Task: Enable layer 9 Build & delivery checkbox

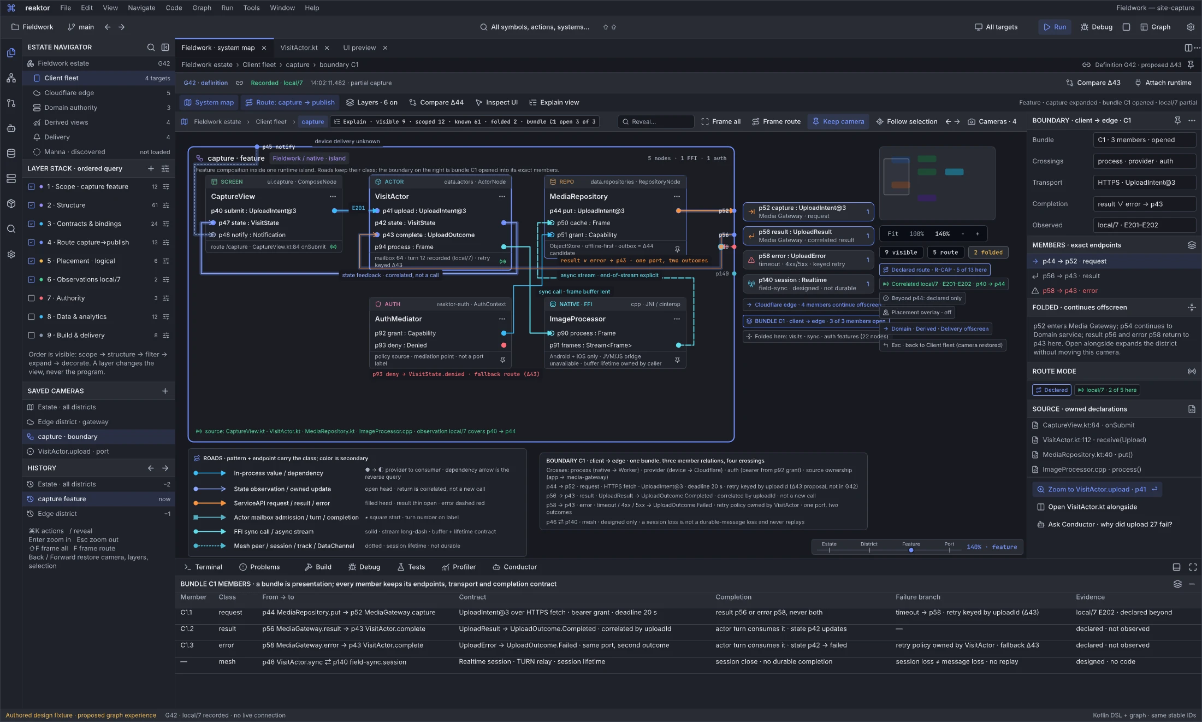Action: (x=31, y=335)
